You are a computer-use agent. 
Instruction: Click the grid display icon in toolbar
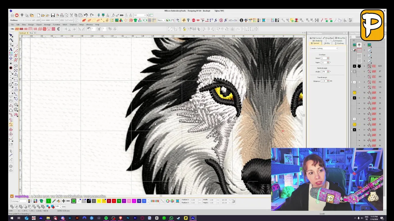click(x=150, y=20)
